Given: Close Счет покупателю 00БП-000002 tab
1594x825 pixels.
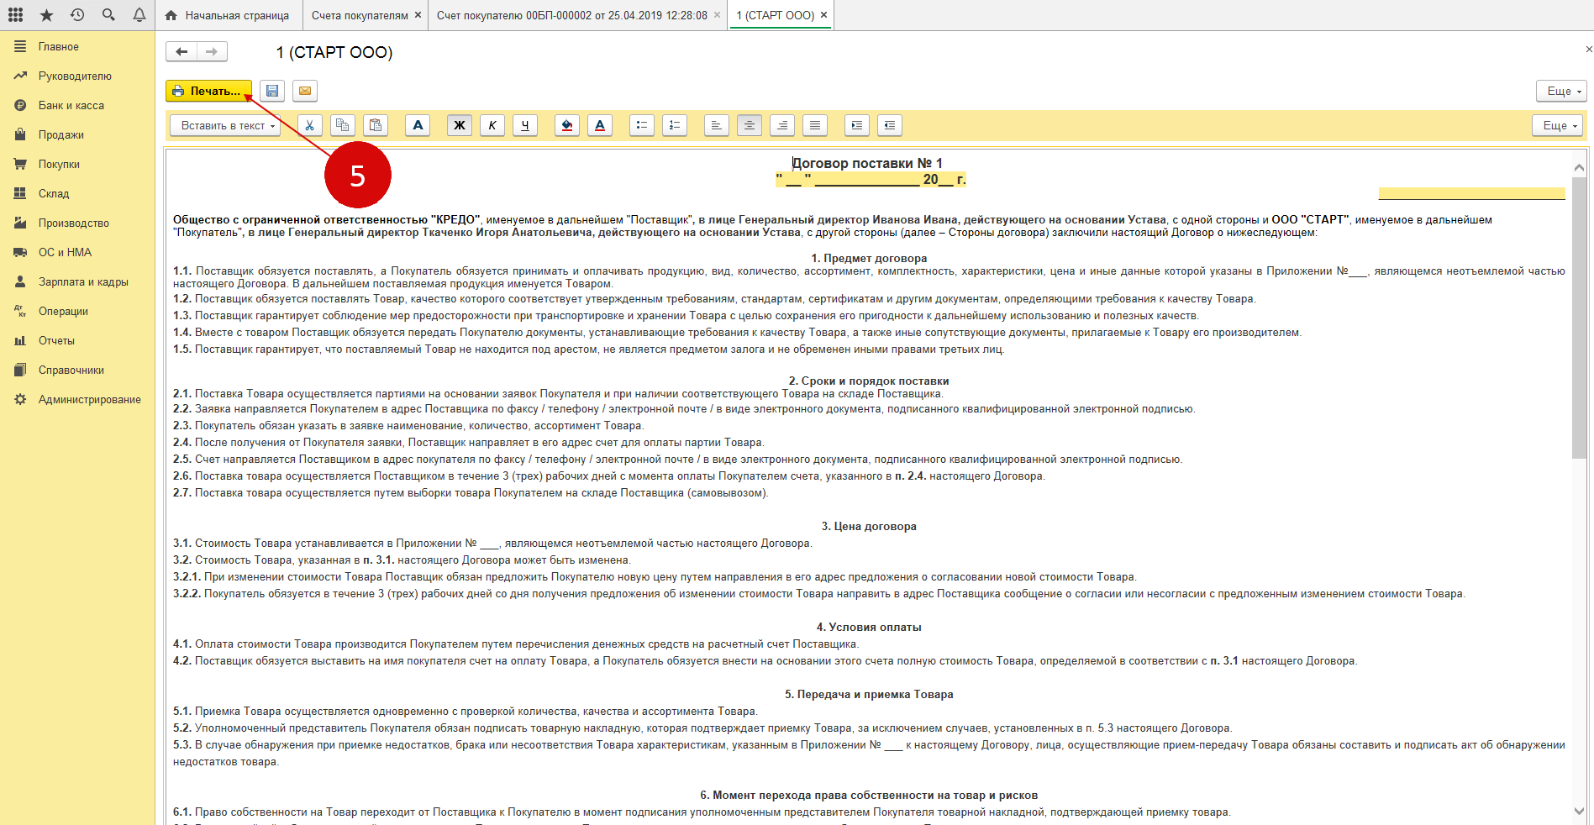Looking at the screenshot, I should click(x=717, y=15).
